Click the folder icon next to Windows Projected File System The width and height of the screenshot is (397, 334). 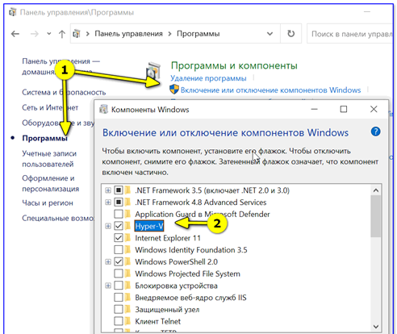tap(128, 273)
